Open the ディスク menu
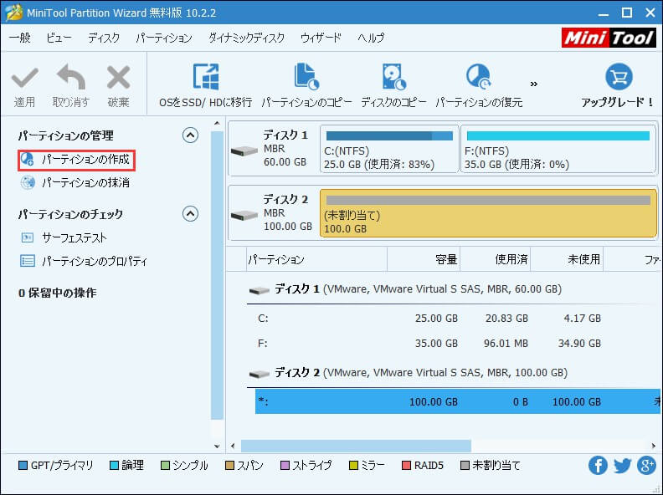The width and height of the screenshot is (663, 495). (x=104, y=38)
